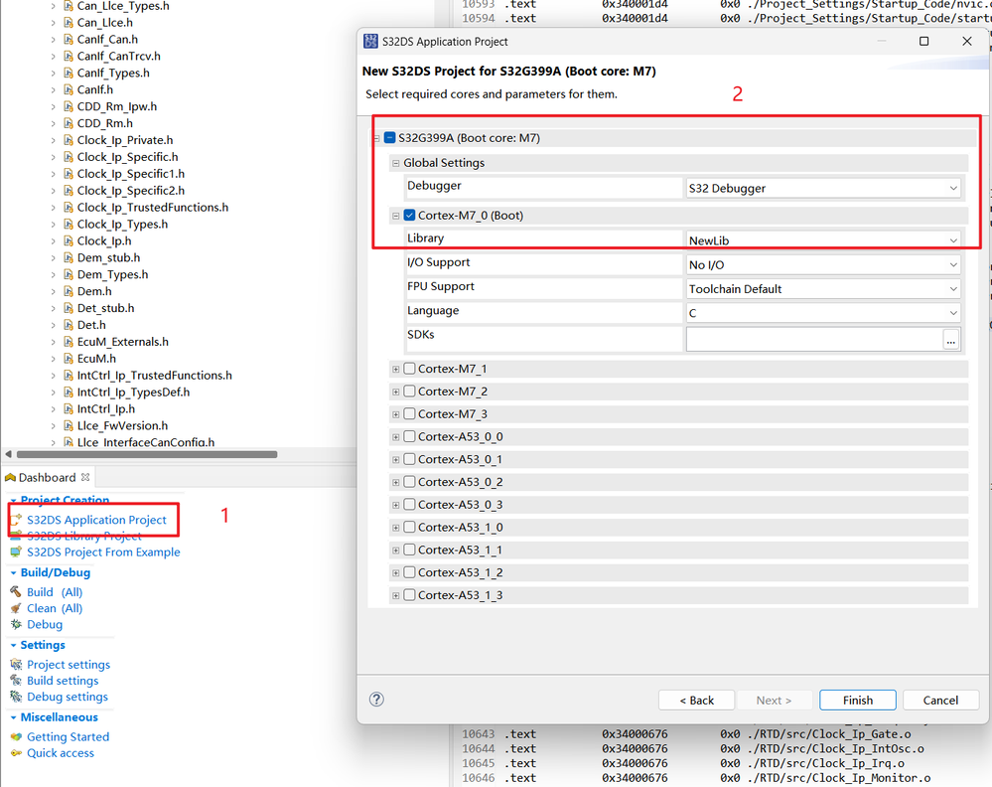Click the Cancel button
This screenshot has height=787, width=992.
coord(940,701)
